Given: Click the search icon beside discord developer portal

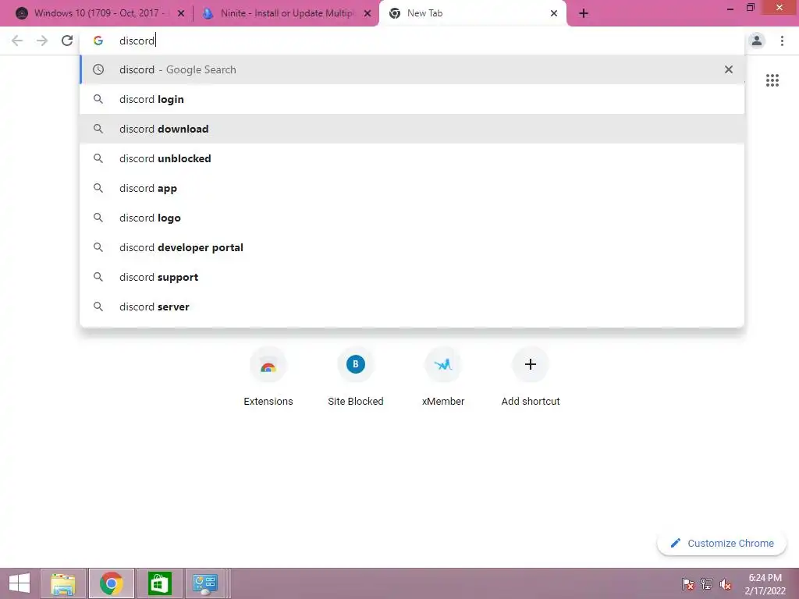Looking at the screenshot, I should [x=98, y=247].
